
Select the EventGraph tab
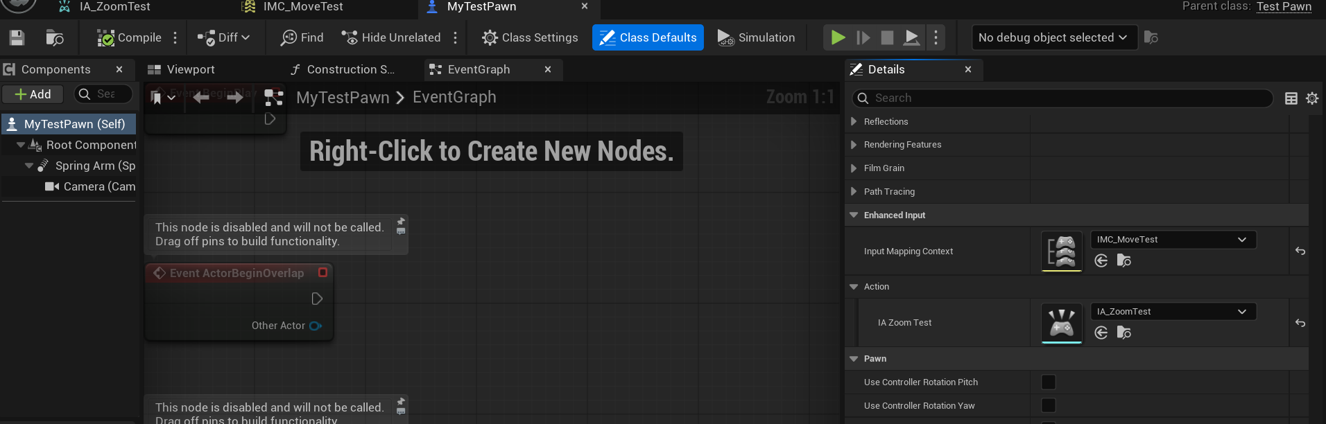[479, 69]
